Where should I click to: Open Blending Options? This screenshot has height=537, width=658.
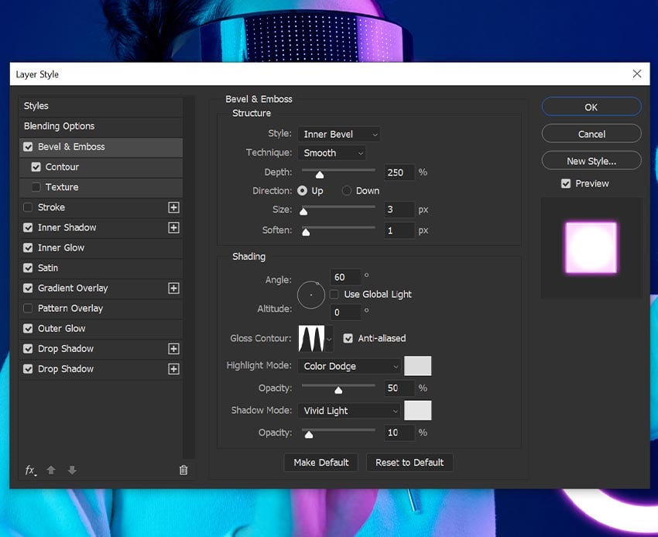pyautogui.click(x=101, y=126)
